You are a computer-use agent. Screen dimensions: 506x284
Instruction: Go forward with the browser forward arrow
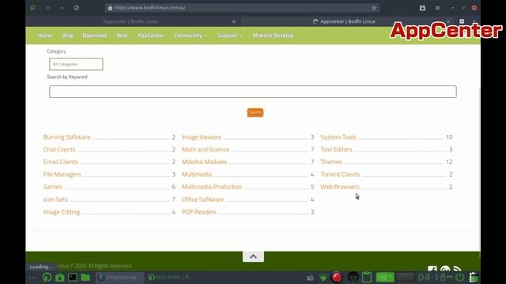(62, 8)
